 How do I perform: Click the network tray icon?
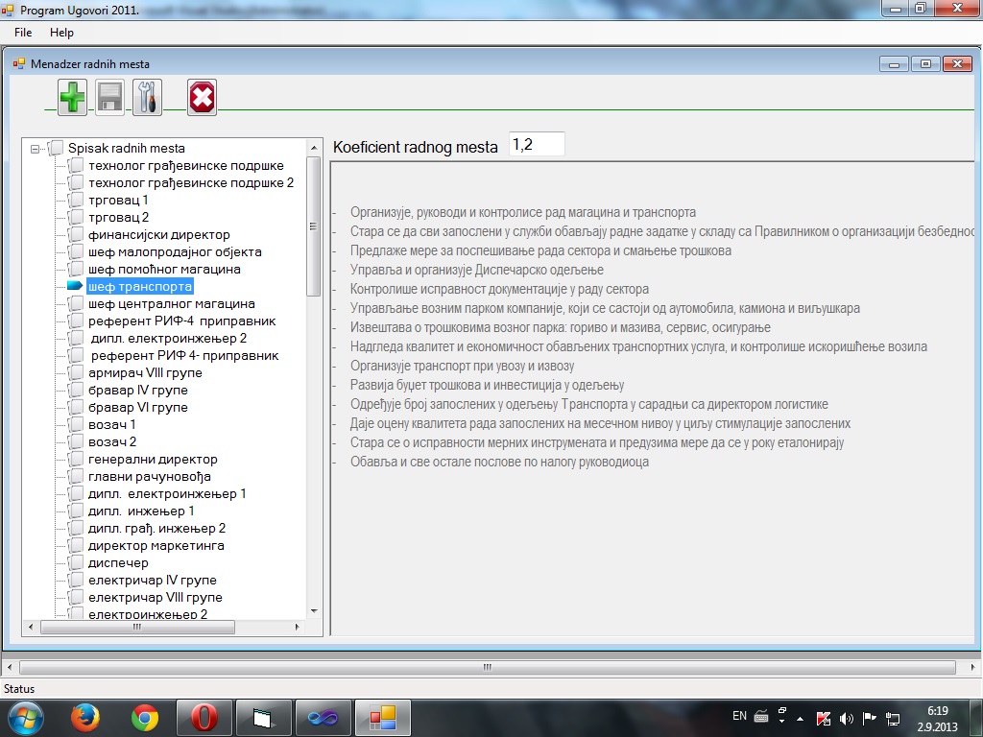coord(893,718)
